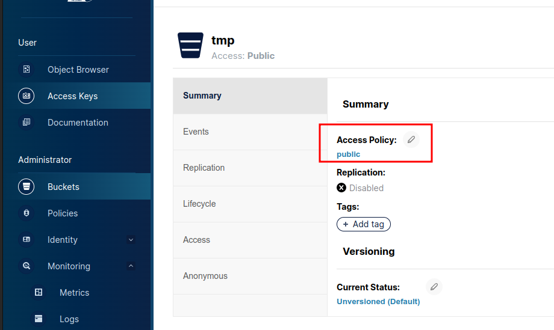Click the Metrics grid icon
The image size is (554, 330).
click(39, 293)
